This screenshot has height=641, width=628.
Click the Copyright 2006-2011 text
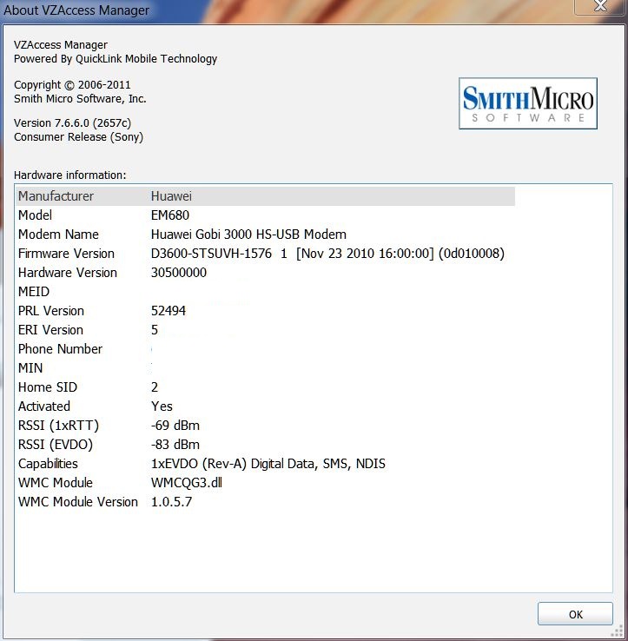(x=72, y=85)
